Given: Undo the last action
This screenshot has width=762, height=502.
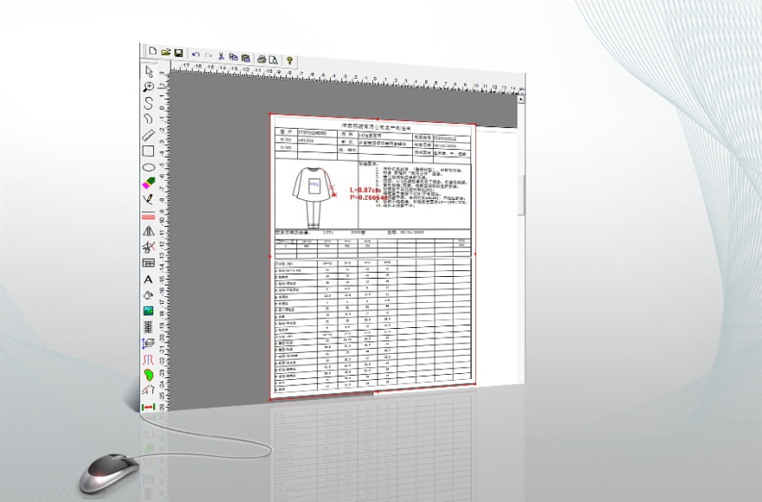Looking at the screenshot, I should click(x=196, y=54).
